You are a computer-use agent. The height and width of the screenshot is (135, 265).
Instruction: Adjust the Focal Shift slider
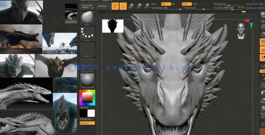[229, 4]
